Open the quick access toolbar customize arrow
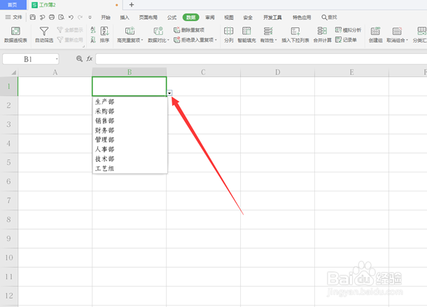Screen dimensions: 427x307 90,18
